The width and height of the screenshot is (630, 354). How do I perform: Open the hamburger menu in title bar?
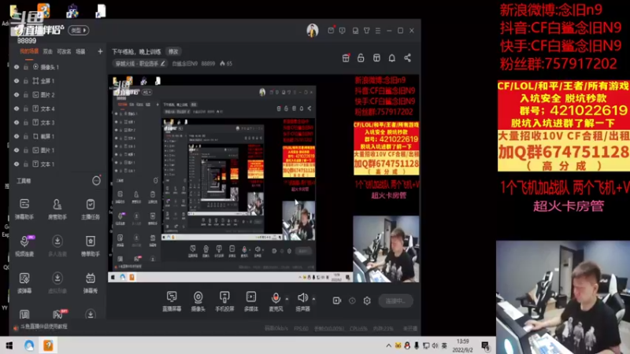click(x=378, y=31)
